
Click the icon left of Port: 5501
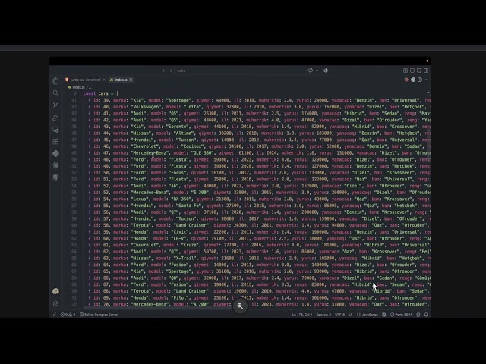(x=384, y=315)
